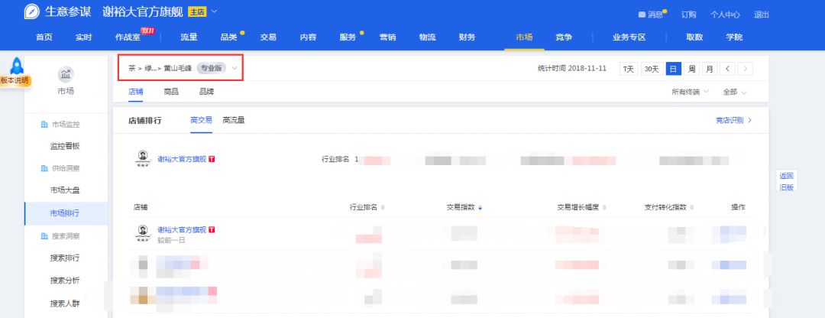Select the 7天 time range button

pos(629,69)
